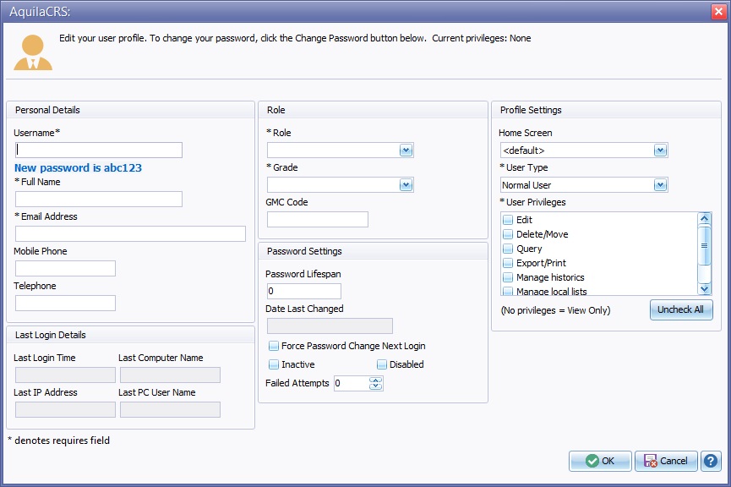Click the '(No privileges = View Only)' note
The image size is (731, 487).
[x=555, y=310]
